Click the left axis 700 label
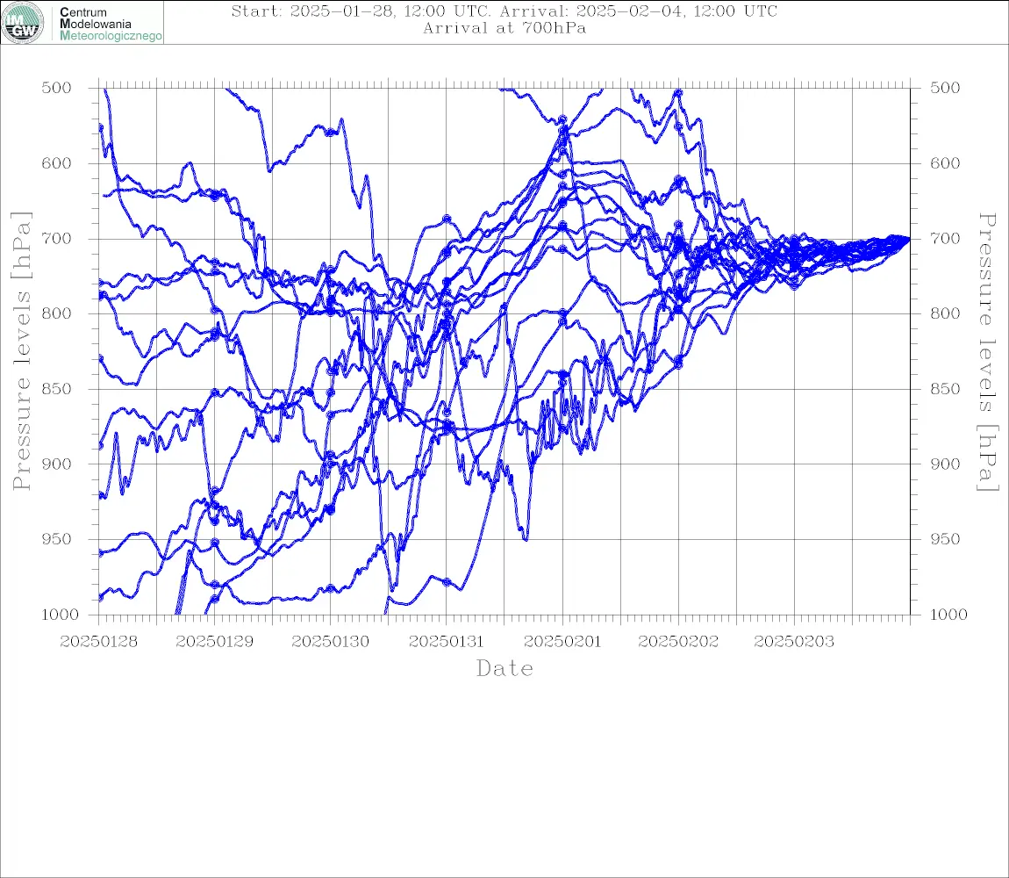 click(57, 238)
